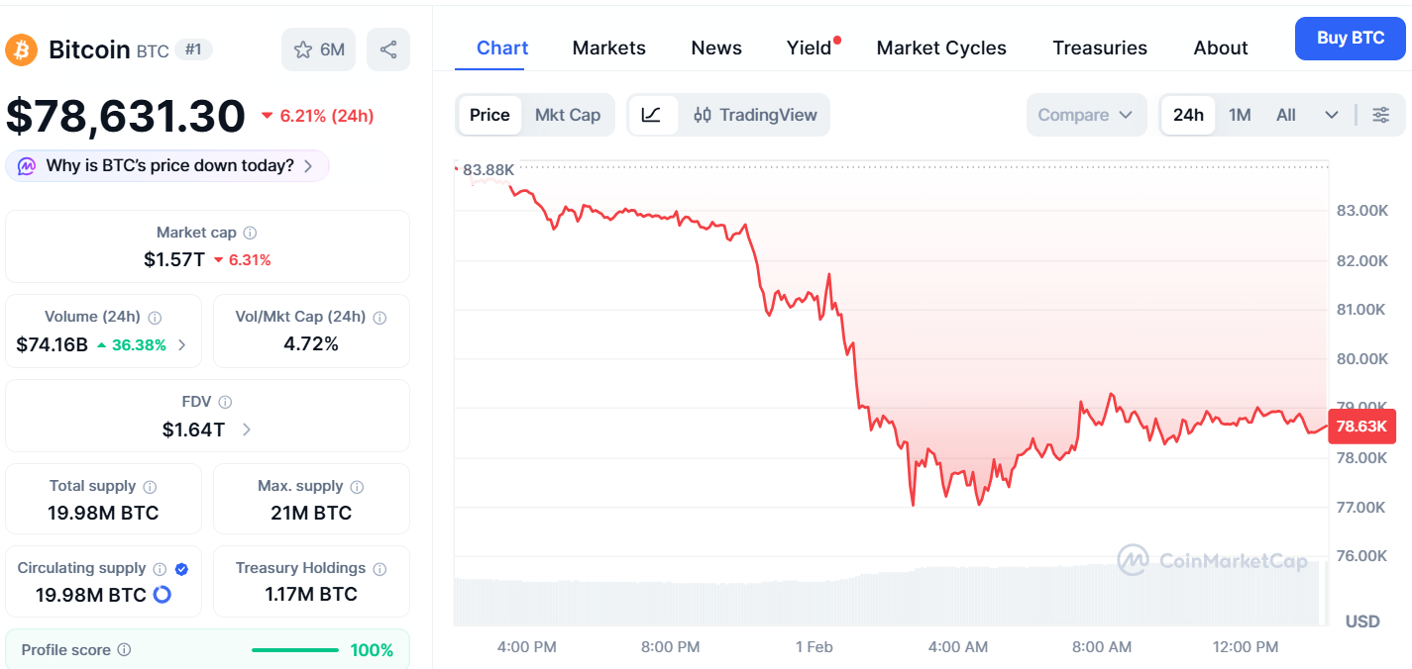Expand the FDV details chevron
Screen dimensions: 1412x669
point(247,430)
